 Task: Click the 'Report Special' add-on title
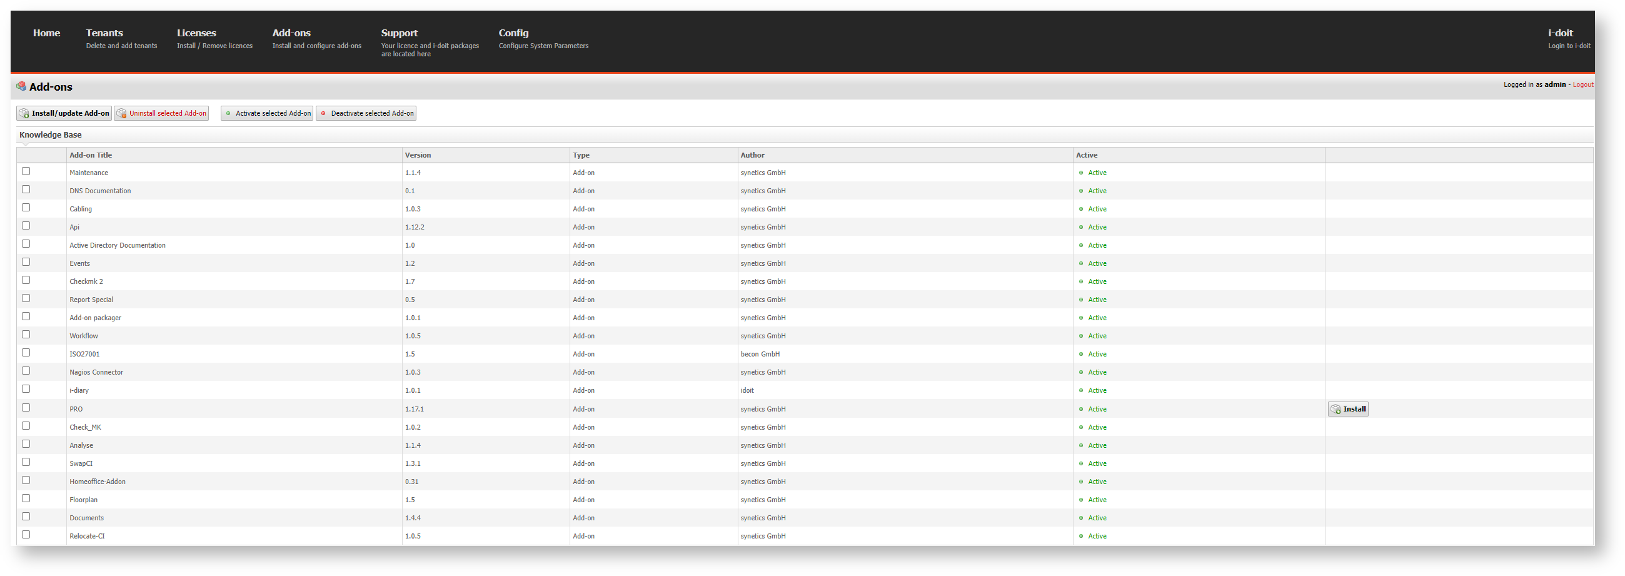[x=91, y=300]
